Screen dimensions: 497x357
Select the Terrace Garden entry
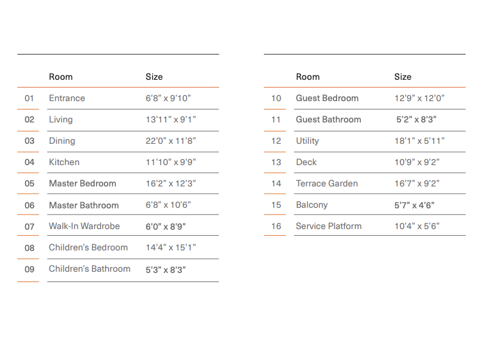pyautogui.click(x=327, y=183)
